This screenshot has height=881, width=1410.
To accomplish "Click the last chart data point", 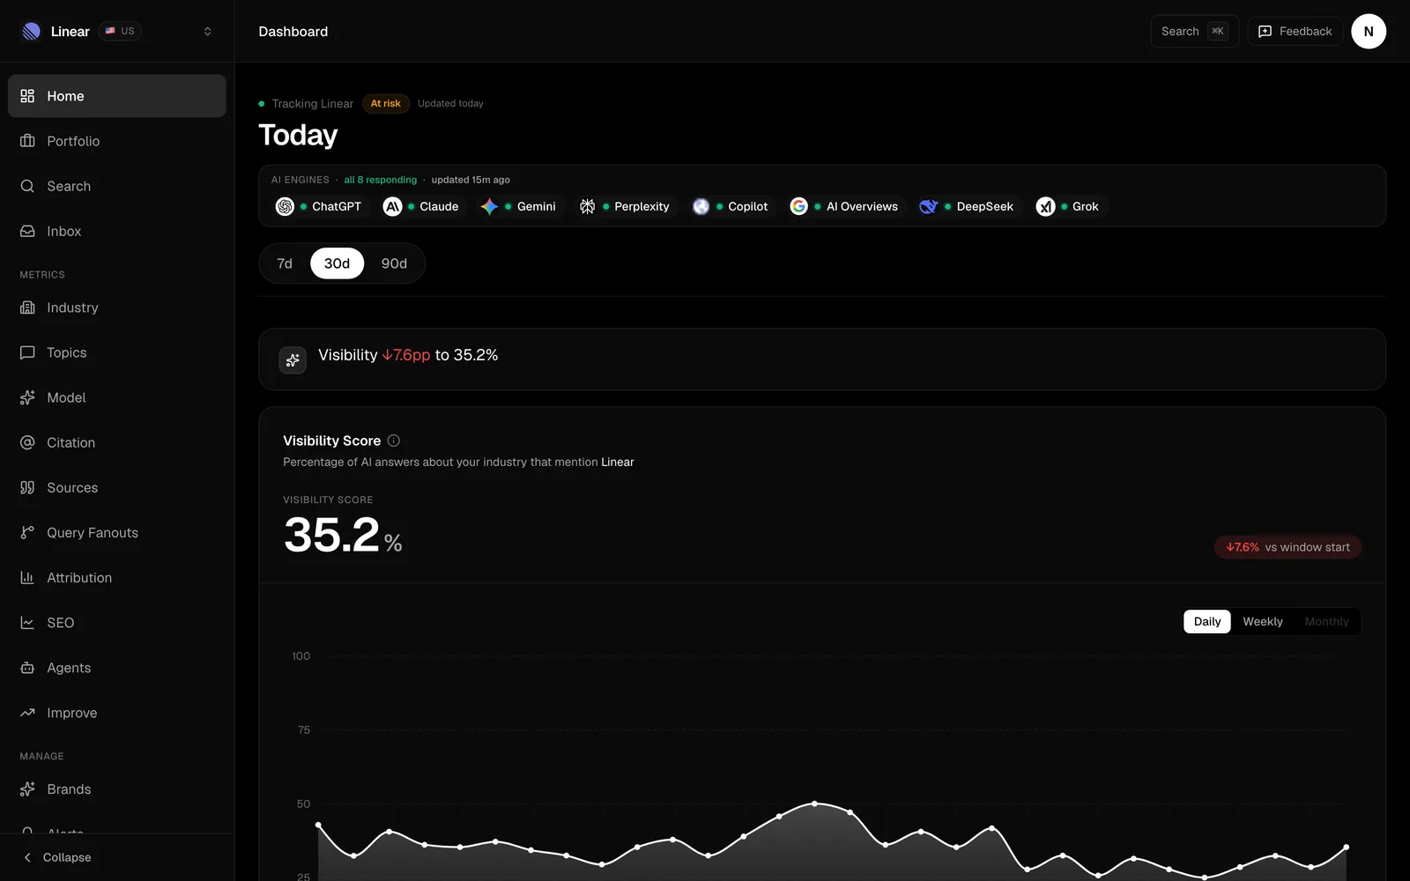I will point(1347,848).
